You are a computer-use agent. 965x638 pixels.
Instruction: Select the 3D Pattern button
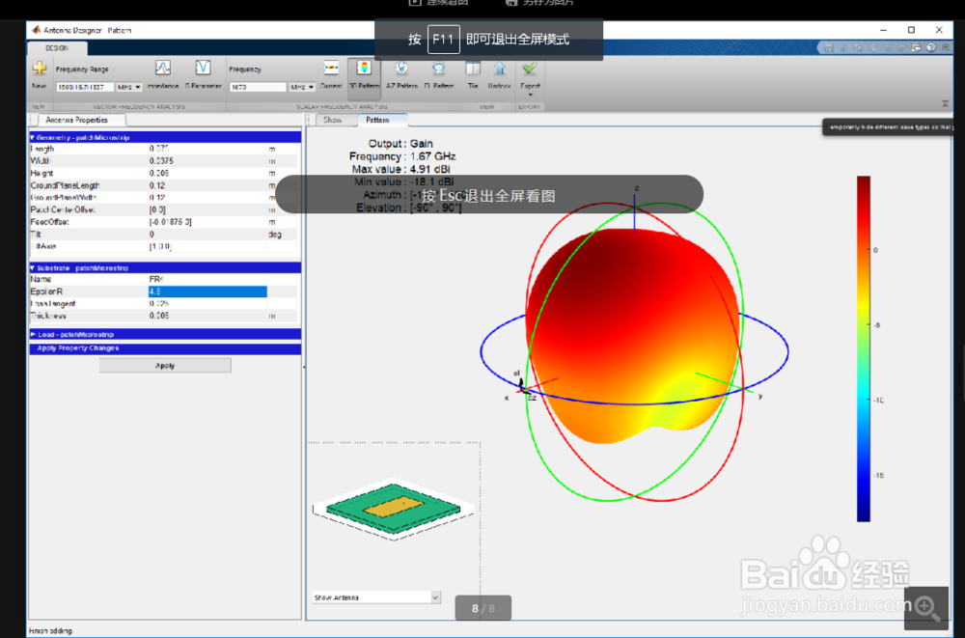click(364, 77)
